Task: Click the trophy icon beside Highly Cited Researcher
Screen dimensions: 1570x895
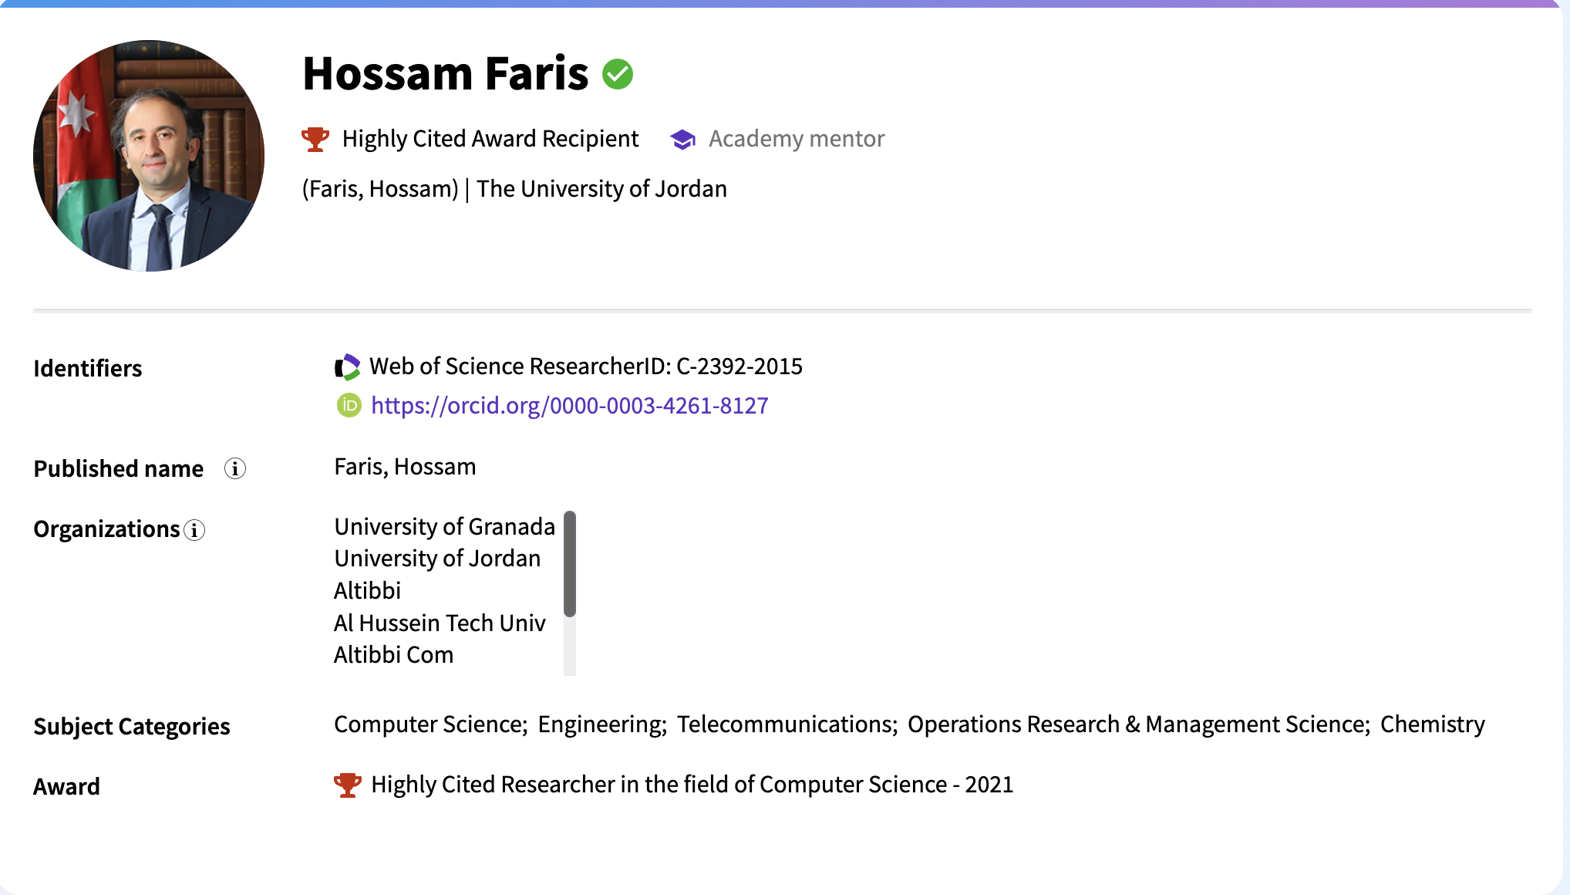Action: [347, 785]
